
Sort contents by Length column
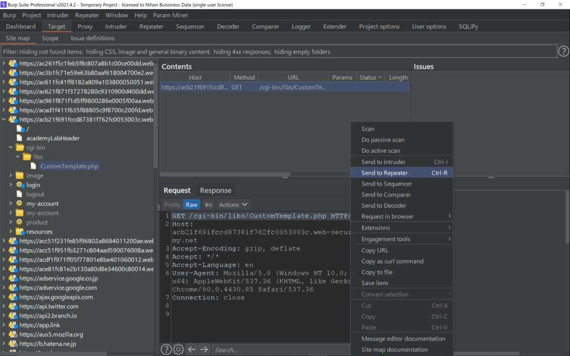point(398,77)
